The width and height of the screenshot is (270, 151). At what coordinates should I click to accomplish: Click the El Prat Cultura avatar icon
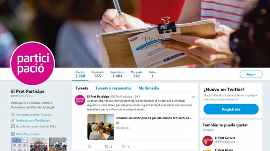point(207,141)
